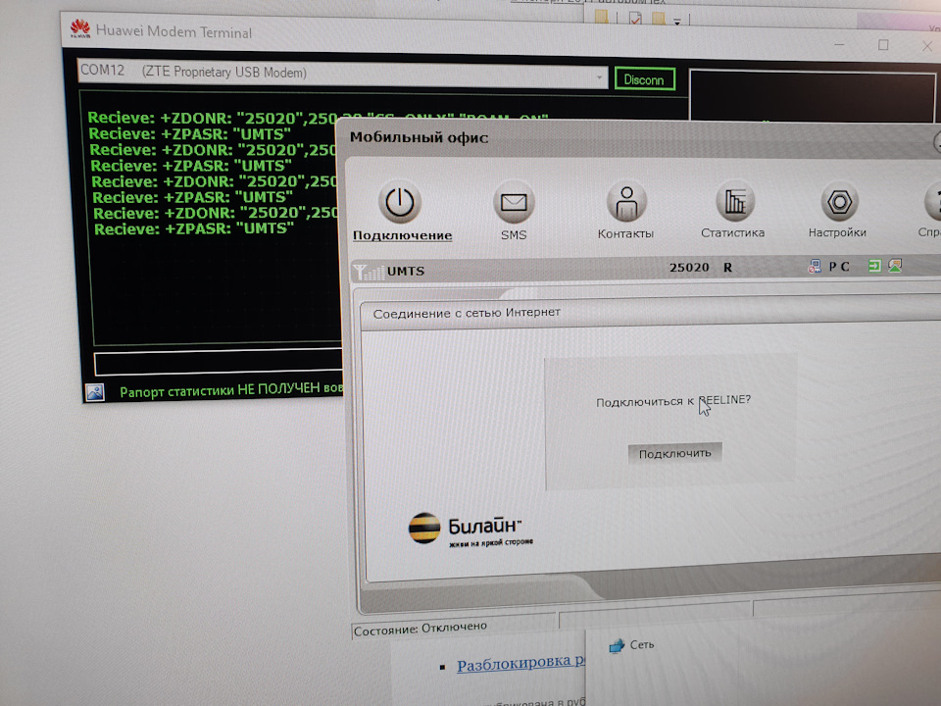This screenshot has width=941, height=706.
Task: Click "Состояние: Отключено" status text
Action: click(x=421, y=629)
